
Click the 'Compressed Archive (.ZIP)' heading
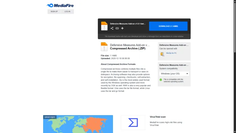128,49
